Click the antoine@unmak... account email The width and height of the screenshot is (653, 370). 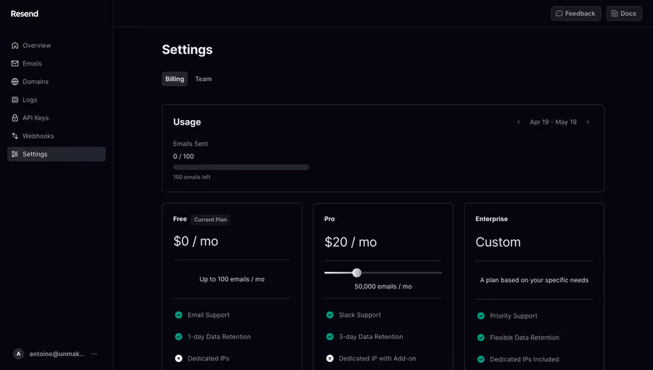(x=57, y=354)
